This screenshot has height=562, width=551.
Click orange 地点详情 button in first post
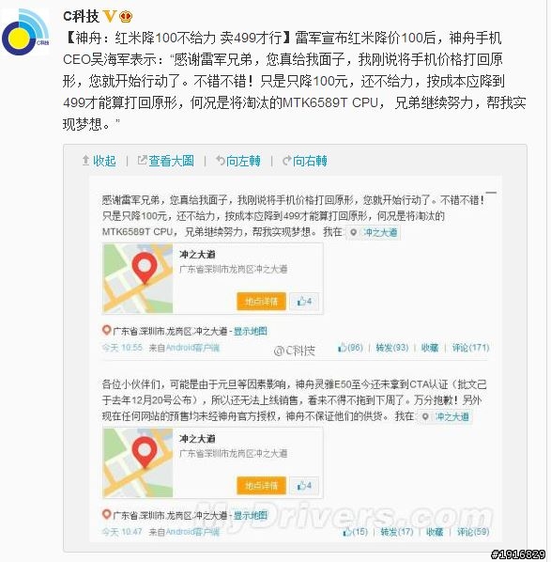pyautogui.click(x=261, y=302)
